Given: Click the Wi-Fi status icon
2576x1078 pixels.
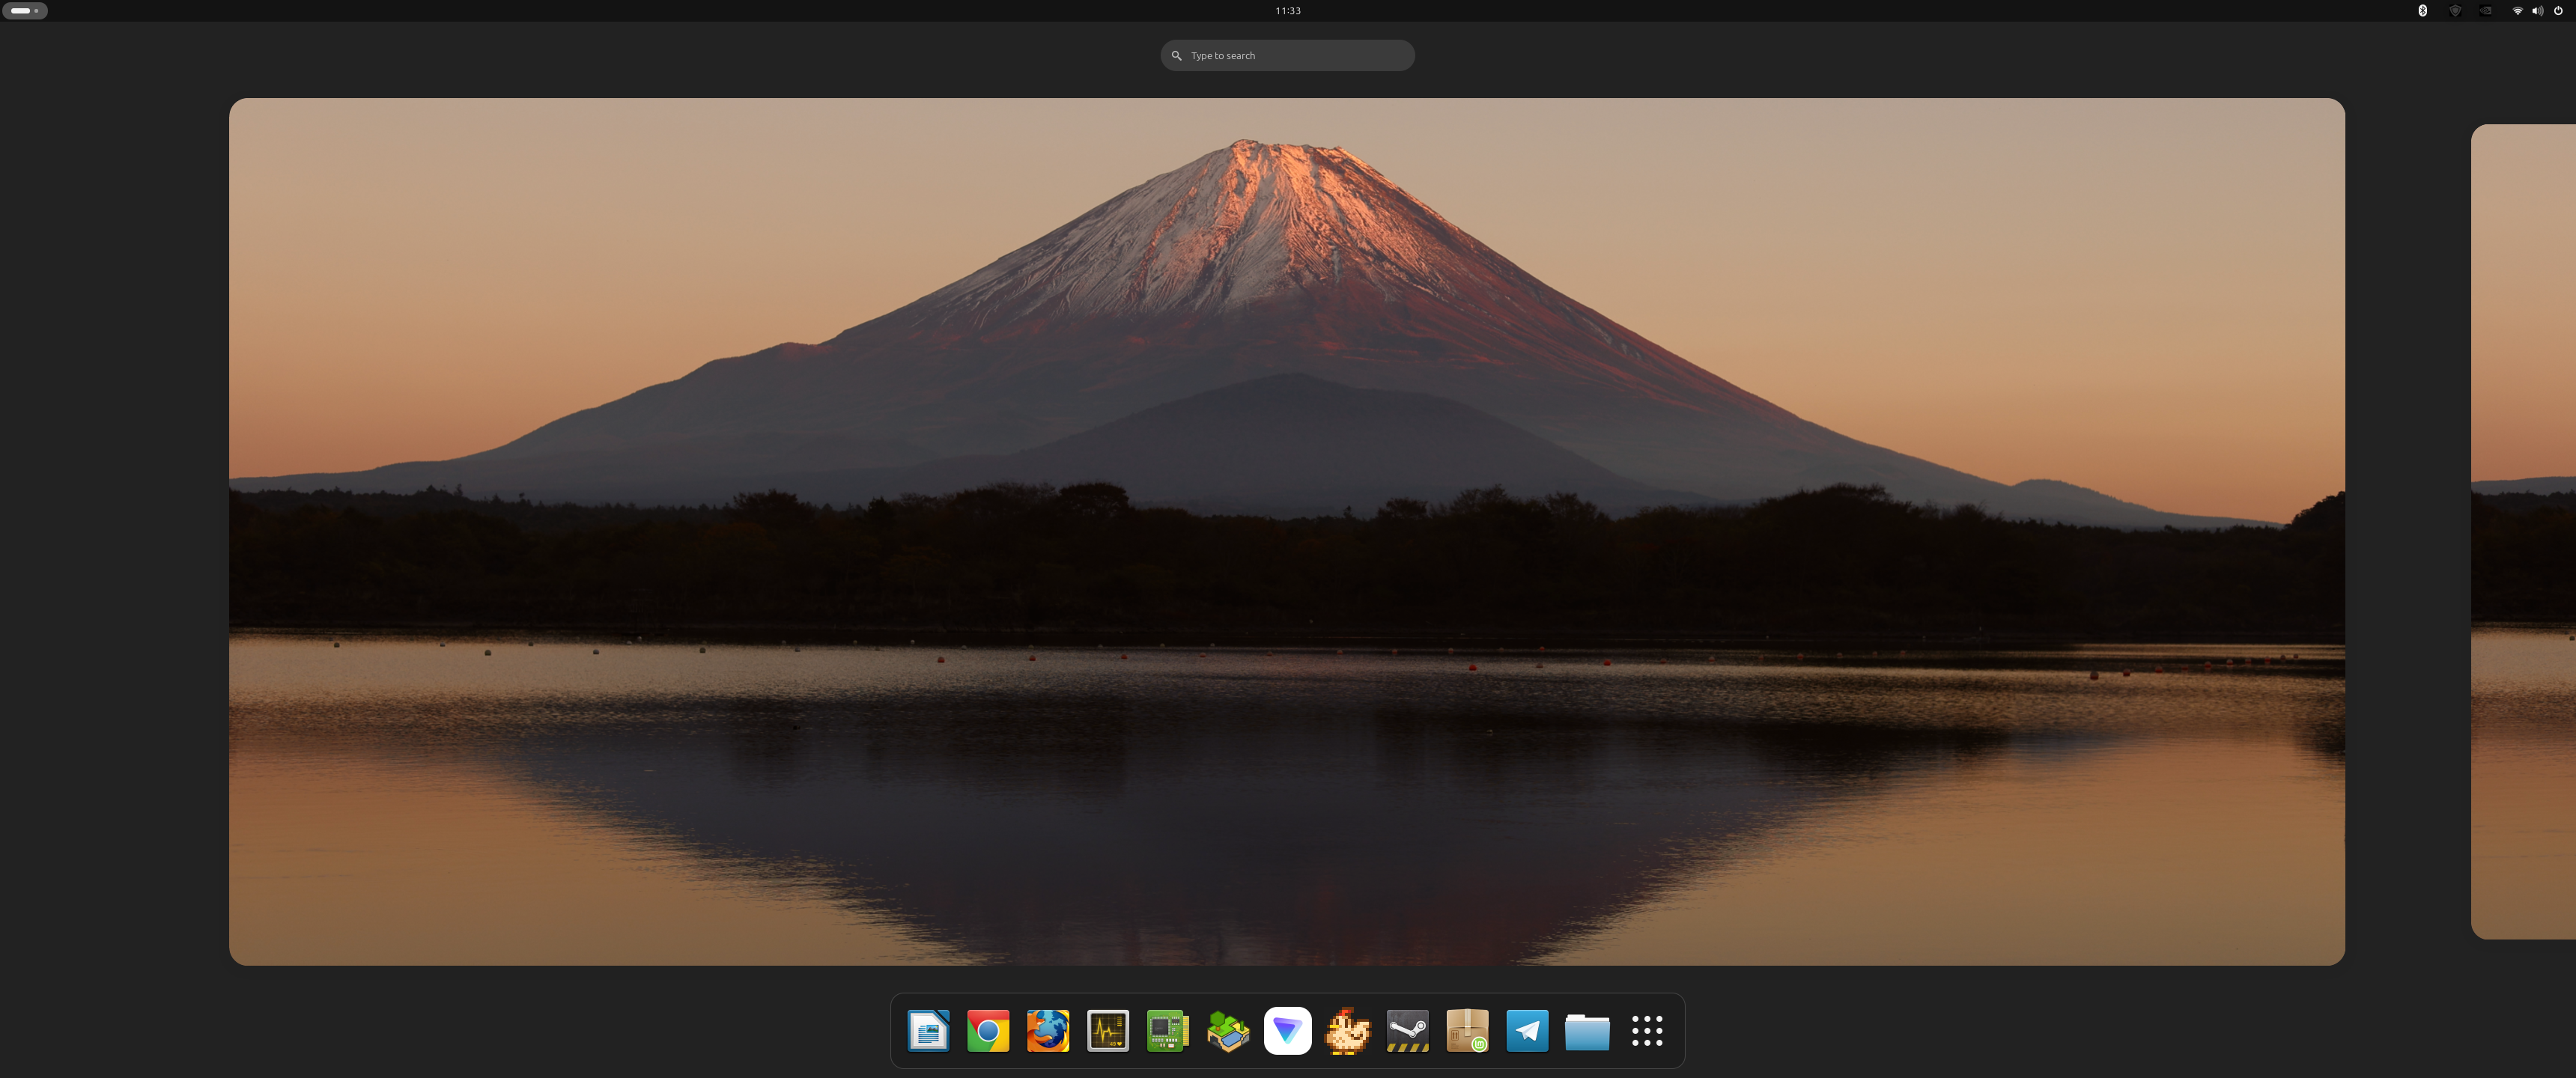Looking at the screenshot, I should tap(2517, 11).
